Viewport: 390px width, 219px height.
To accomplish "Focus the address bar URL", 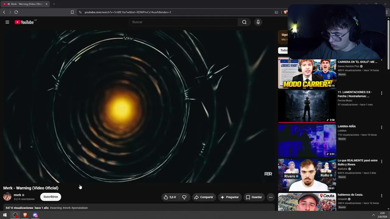I will point(128,12).
